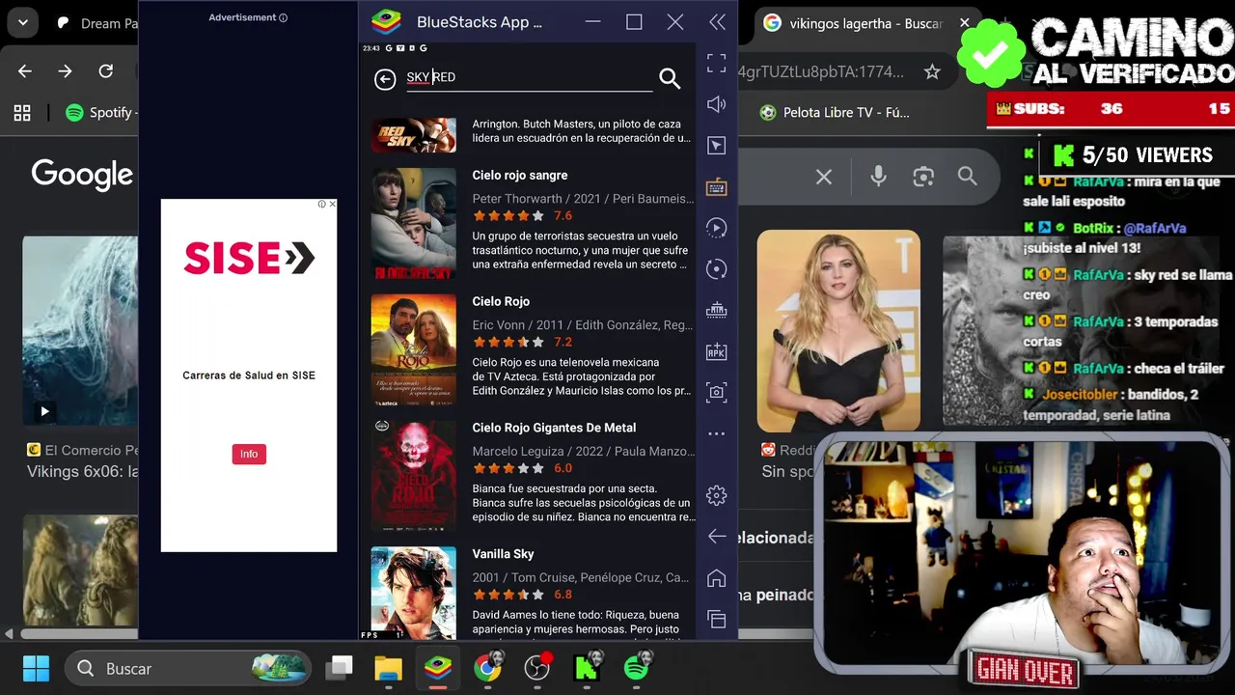This screenshot has height=695, width=1235.
Task: Open Spotify from taskbar
Action: pyautogui.click(x=636, y=668)
